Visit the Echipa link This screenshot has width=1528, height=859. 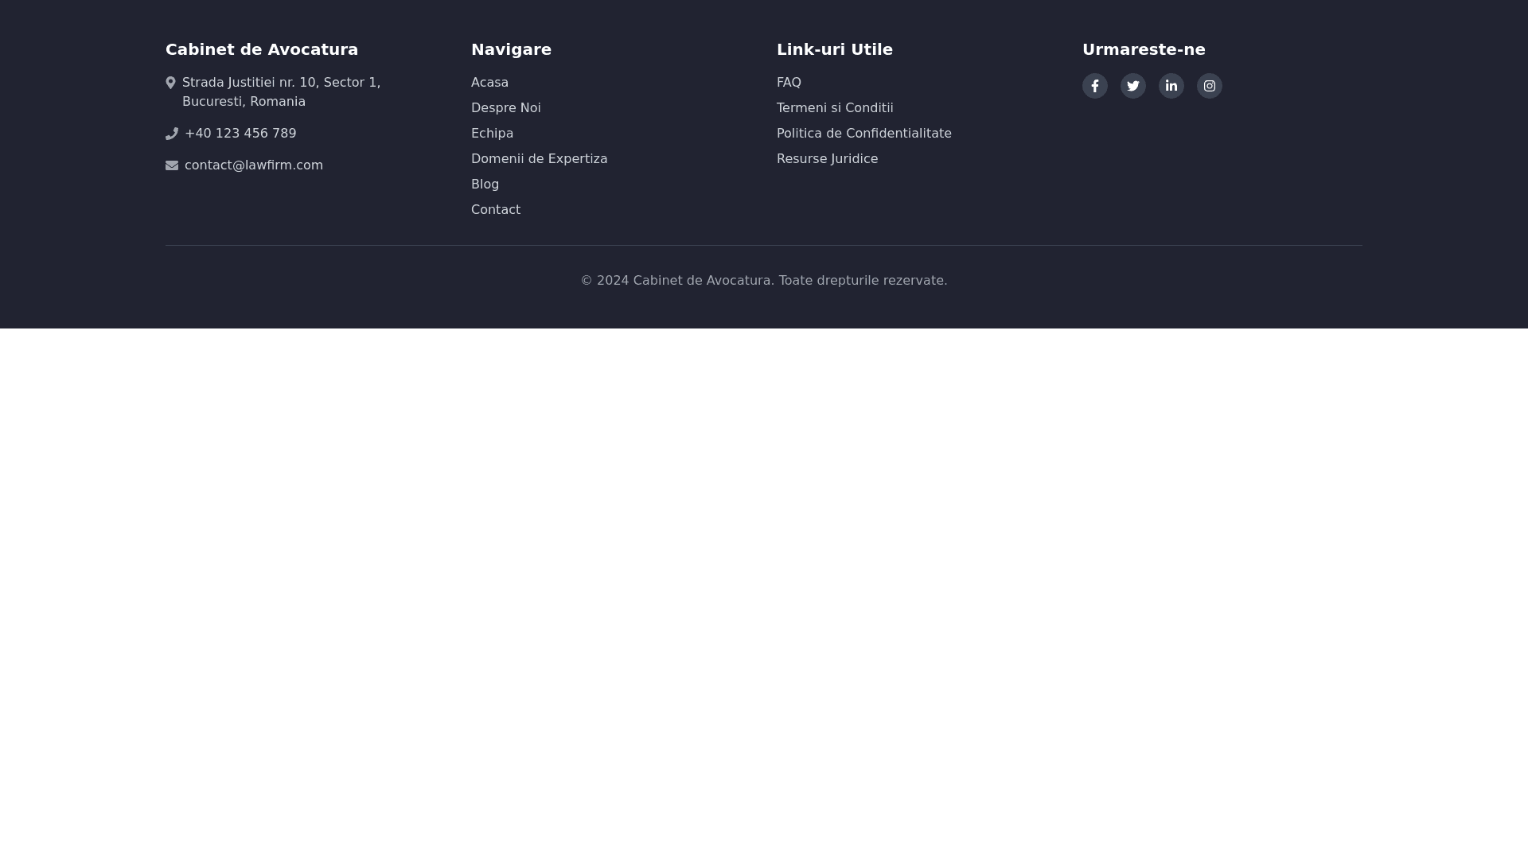pos(492,134)
